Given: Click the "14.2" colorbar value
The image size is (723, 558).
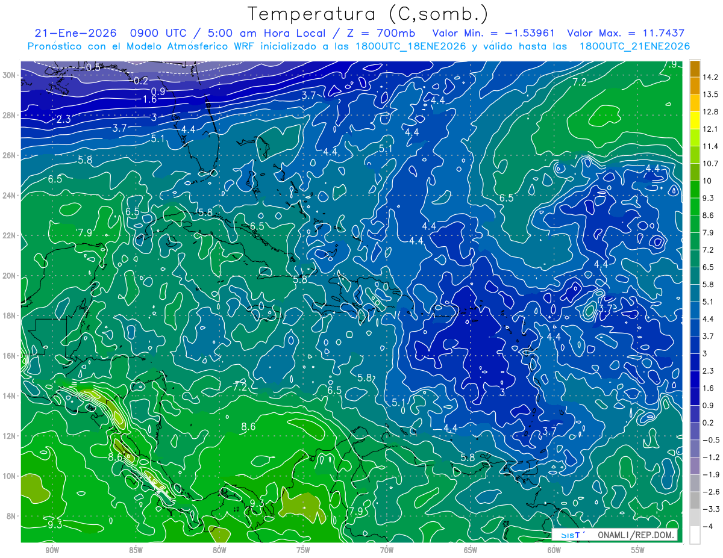Looking at the screenshot, I should [x=710, y=77].
